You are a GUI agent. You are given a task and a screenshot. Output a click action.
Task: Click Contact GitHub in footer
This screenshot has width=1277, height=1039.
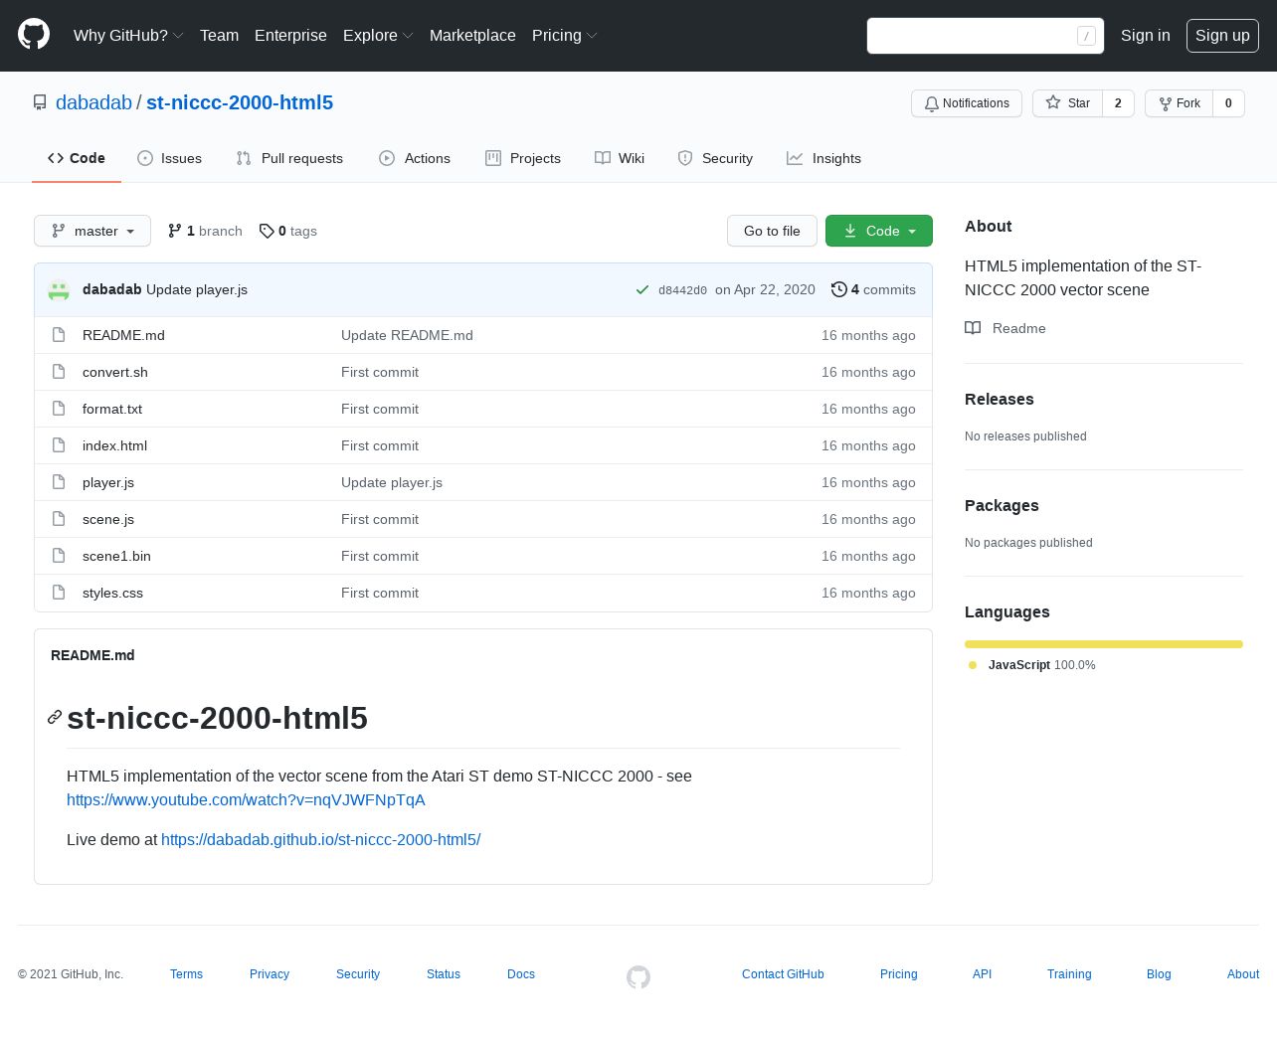(x=783, y=974)
